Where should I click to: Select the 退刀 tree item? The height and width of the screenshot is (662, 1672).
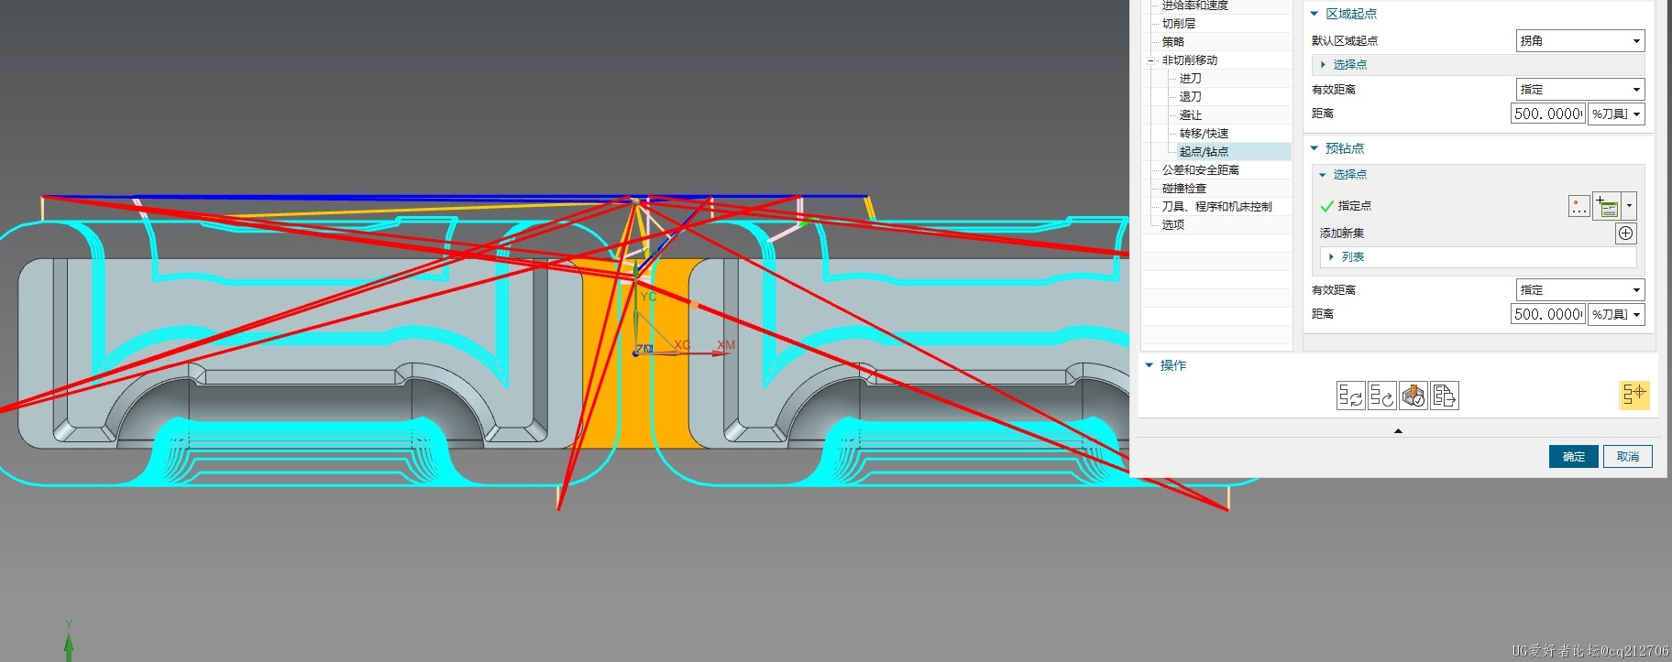(1190, 97)
